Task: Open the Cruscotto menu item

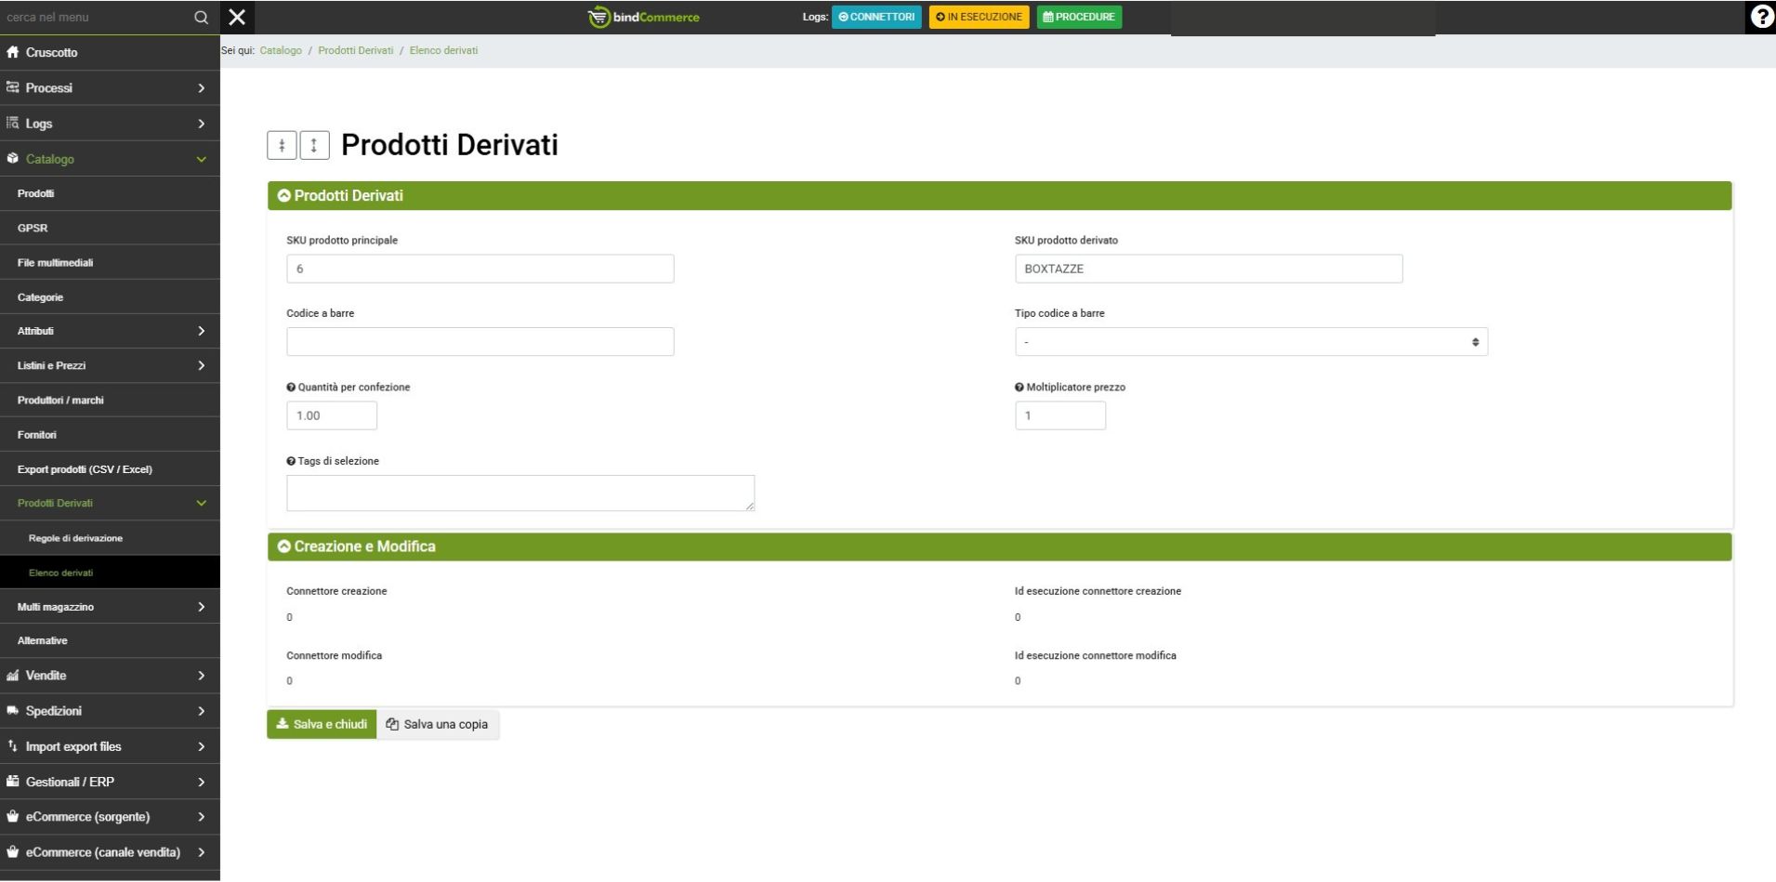Action: point(52,53)
